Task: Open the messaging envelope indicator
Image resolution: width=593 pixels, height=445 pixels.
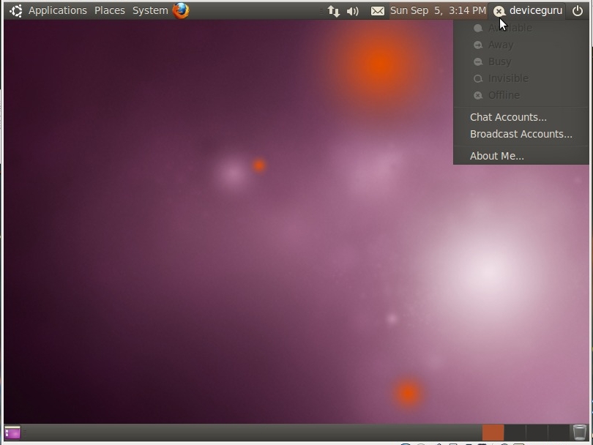Action: coord(378,11)
